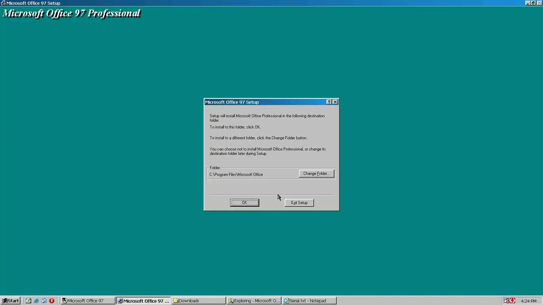This screenshot has width=543, height=305.
Task: Launch Internet Explorer from Quick Launch
Action: coord(36,301)
